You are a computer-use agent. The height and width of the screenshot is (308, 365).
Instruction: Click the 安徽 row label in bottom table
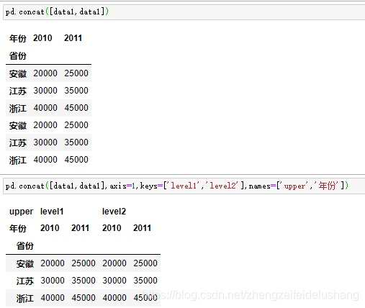[x=25, y=263]
